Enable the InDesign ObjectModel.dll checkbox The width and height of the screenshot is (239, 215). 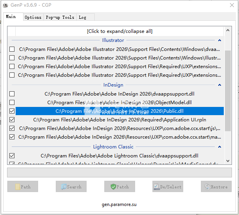pyautogui.click(x=12, y=103)
